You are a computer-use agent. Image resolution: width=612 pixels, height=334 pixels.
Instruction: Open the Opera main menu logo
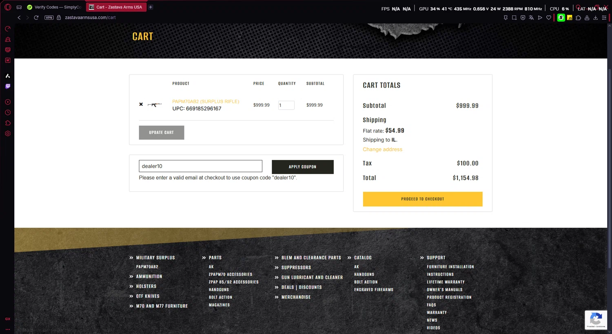click(x=7, y=7)
